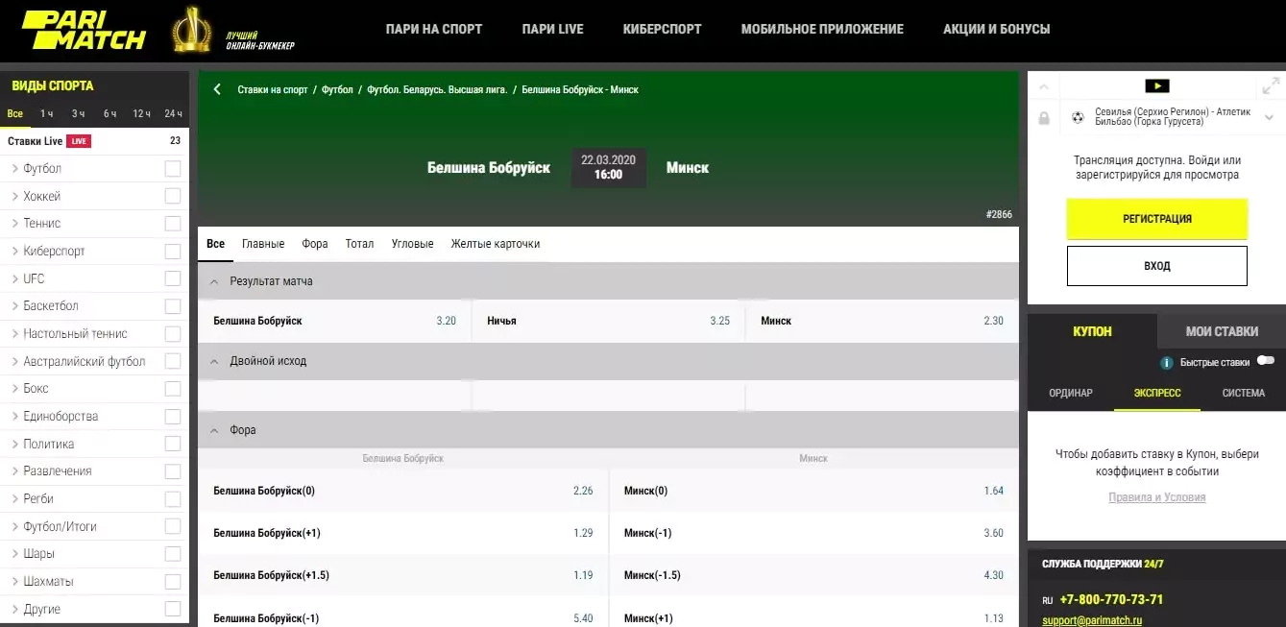Select the UFC checkbox
1286x627 pixels.
pos(173,278)
